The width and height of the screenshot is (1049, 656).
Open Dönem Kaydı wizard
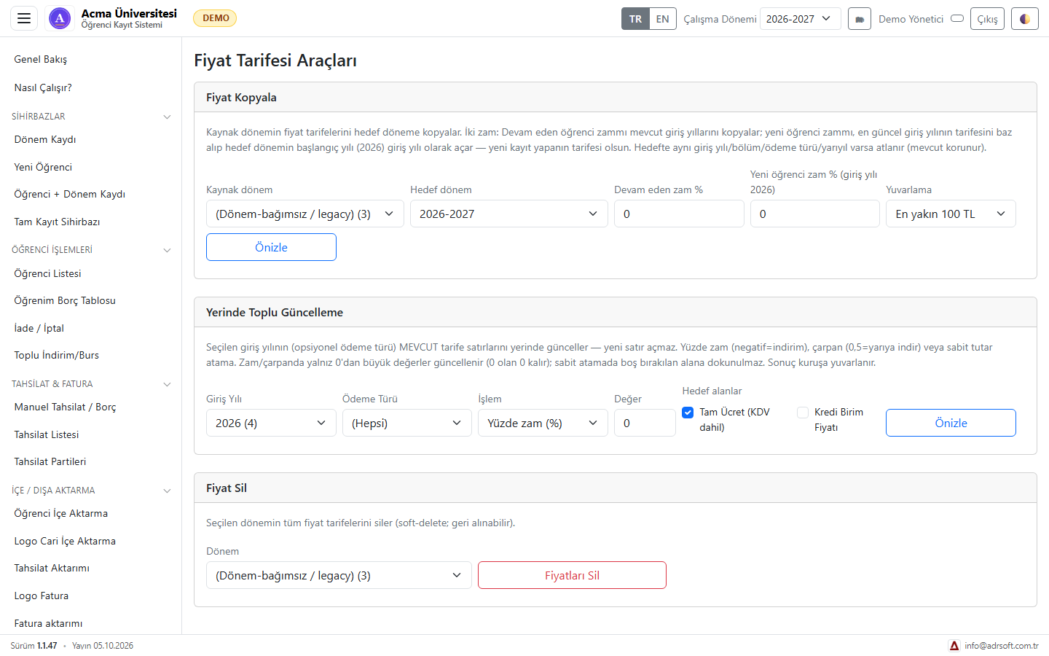(45, 139)
